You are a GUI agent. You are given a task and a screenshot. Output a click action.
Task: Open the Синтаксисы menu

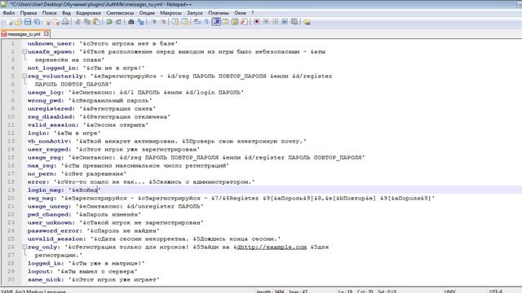(120, 13)
